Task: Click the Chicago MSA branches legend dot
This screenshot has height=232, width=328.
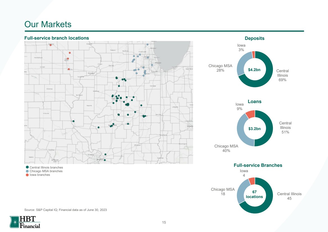Action: point(27,171)
